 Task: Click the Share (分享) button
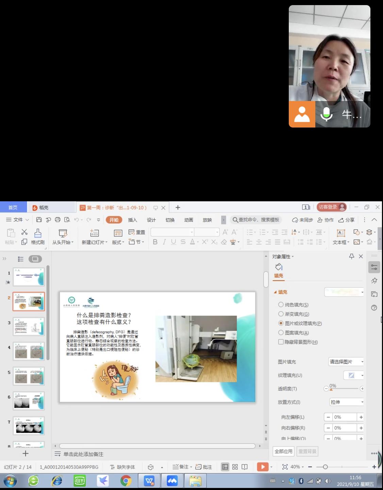click(x=346, y=220)
